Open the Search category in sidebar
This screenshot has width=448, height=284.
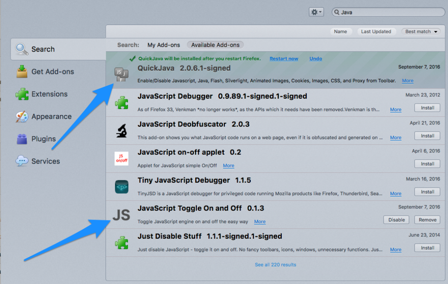[58, 49]
